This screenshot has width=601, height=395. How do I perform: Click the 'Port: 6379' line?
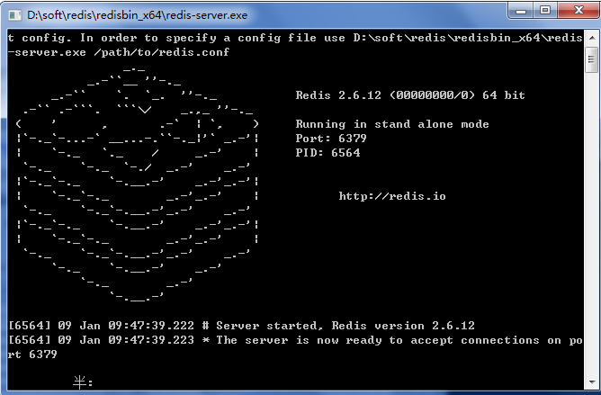tap(331, 139)
